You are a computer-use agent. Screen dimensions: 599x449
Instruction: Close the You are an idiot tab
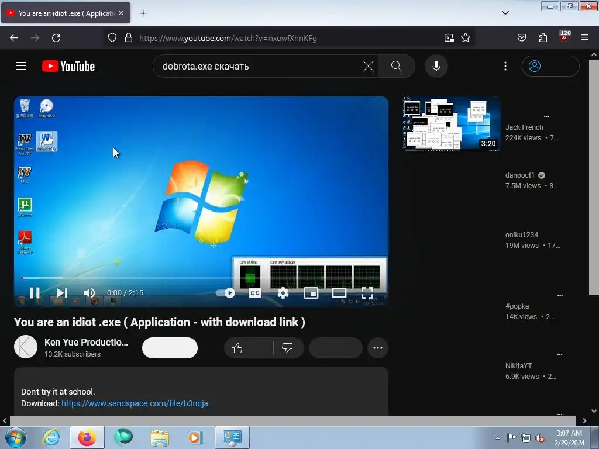[x=121, y=13]
